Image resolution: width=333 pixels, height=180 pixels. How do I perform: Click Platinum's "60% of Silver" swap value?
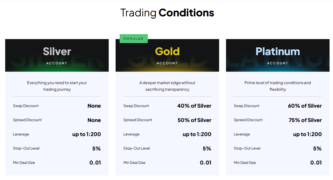[305, 106]
